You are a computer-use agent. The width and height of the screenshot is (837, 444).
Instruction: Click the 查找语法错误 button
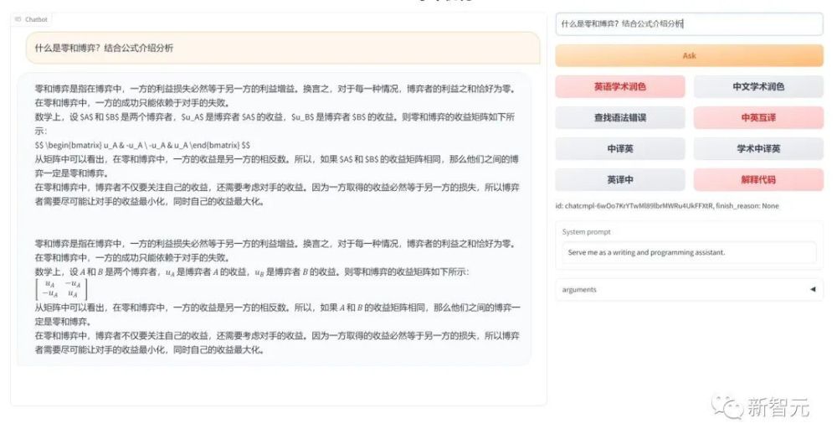pyautogui.click(x=619, y=117)
